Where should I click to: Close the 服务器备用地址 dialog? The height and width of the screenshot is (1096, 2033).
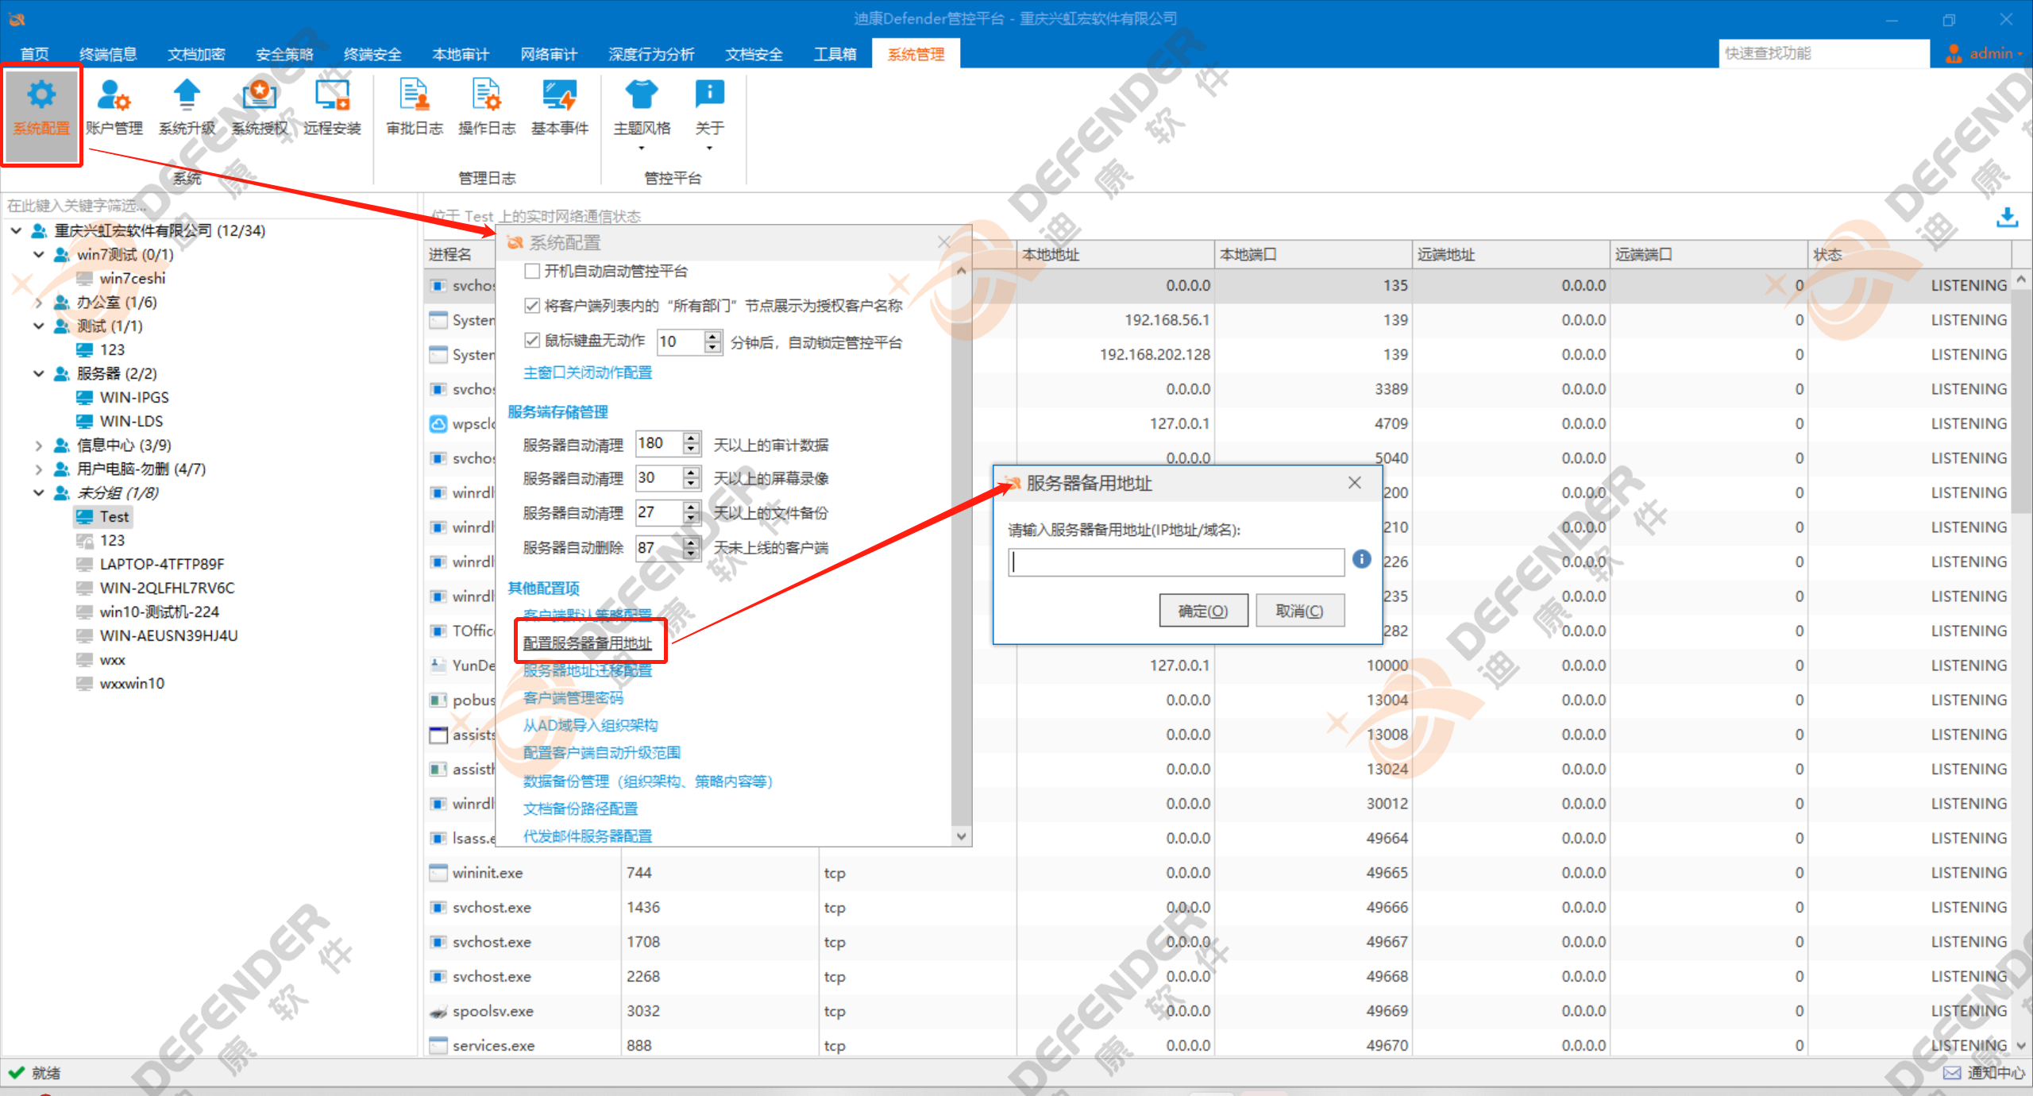point(1355,483)
